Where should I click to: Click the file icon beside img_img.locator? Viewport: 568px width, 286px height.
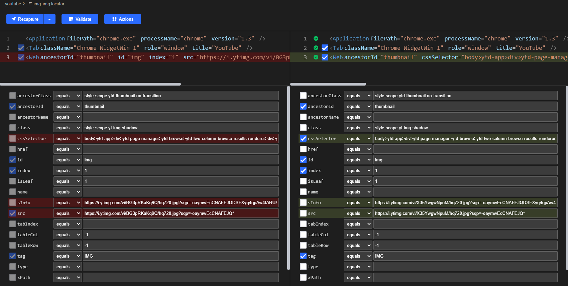(x=30, y=4)
